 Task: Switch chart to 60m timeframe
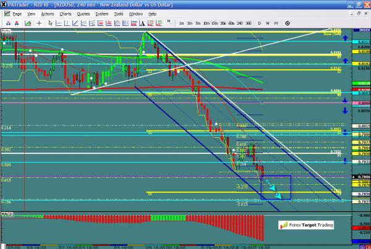pos(231,23)
